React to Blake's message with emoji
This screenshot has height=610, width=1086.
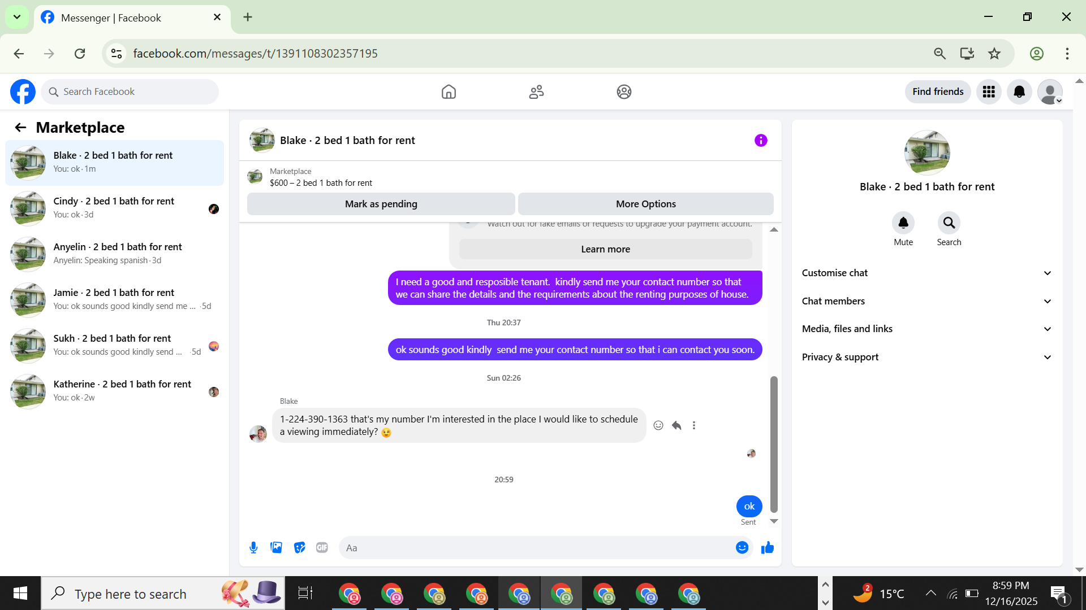pos(658,425)
